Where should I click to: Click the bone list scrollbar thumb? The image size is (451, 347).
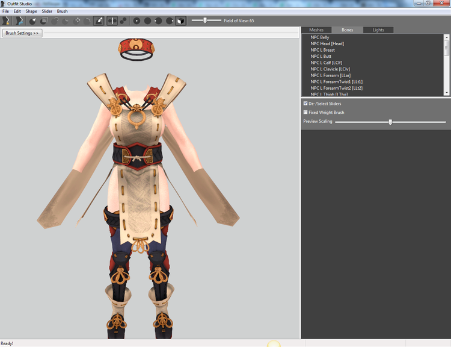tap(447, 48)
